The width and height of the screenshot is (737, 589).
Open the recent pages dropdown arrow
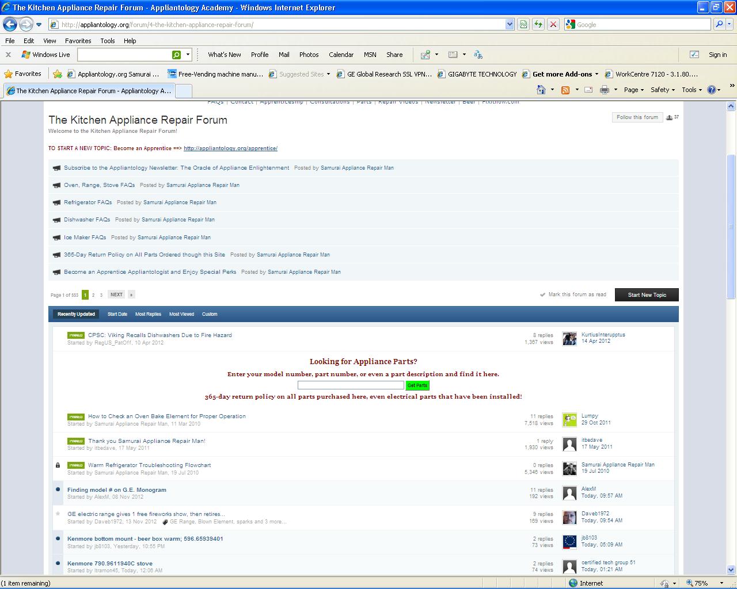tap(39, 25)
